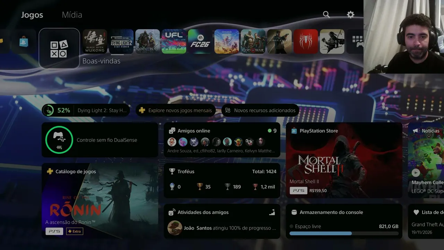Launch the First Light game tile

[x=279, y=41]
